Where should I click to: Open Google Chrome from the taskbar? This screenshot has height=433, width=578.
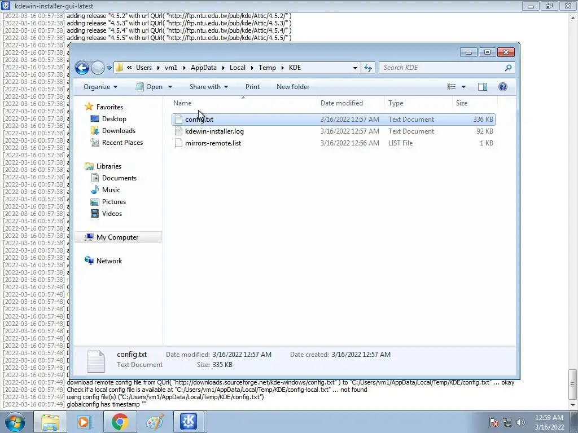point(120,422)
